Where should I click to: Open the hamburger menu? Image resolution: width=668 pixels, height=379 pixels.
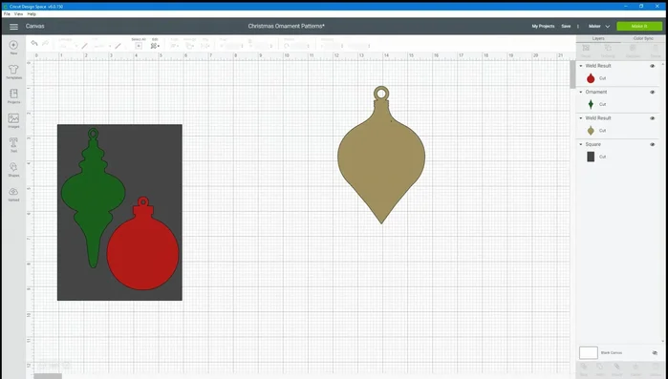pos(13,27)
